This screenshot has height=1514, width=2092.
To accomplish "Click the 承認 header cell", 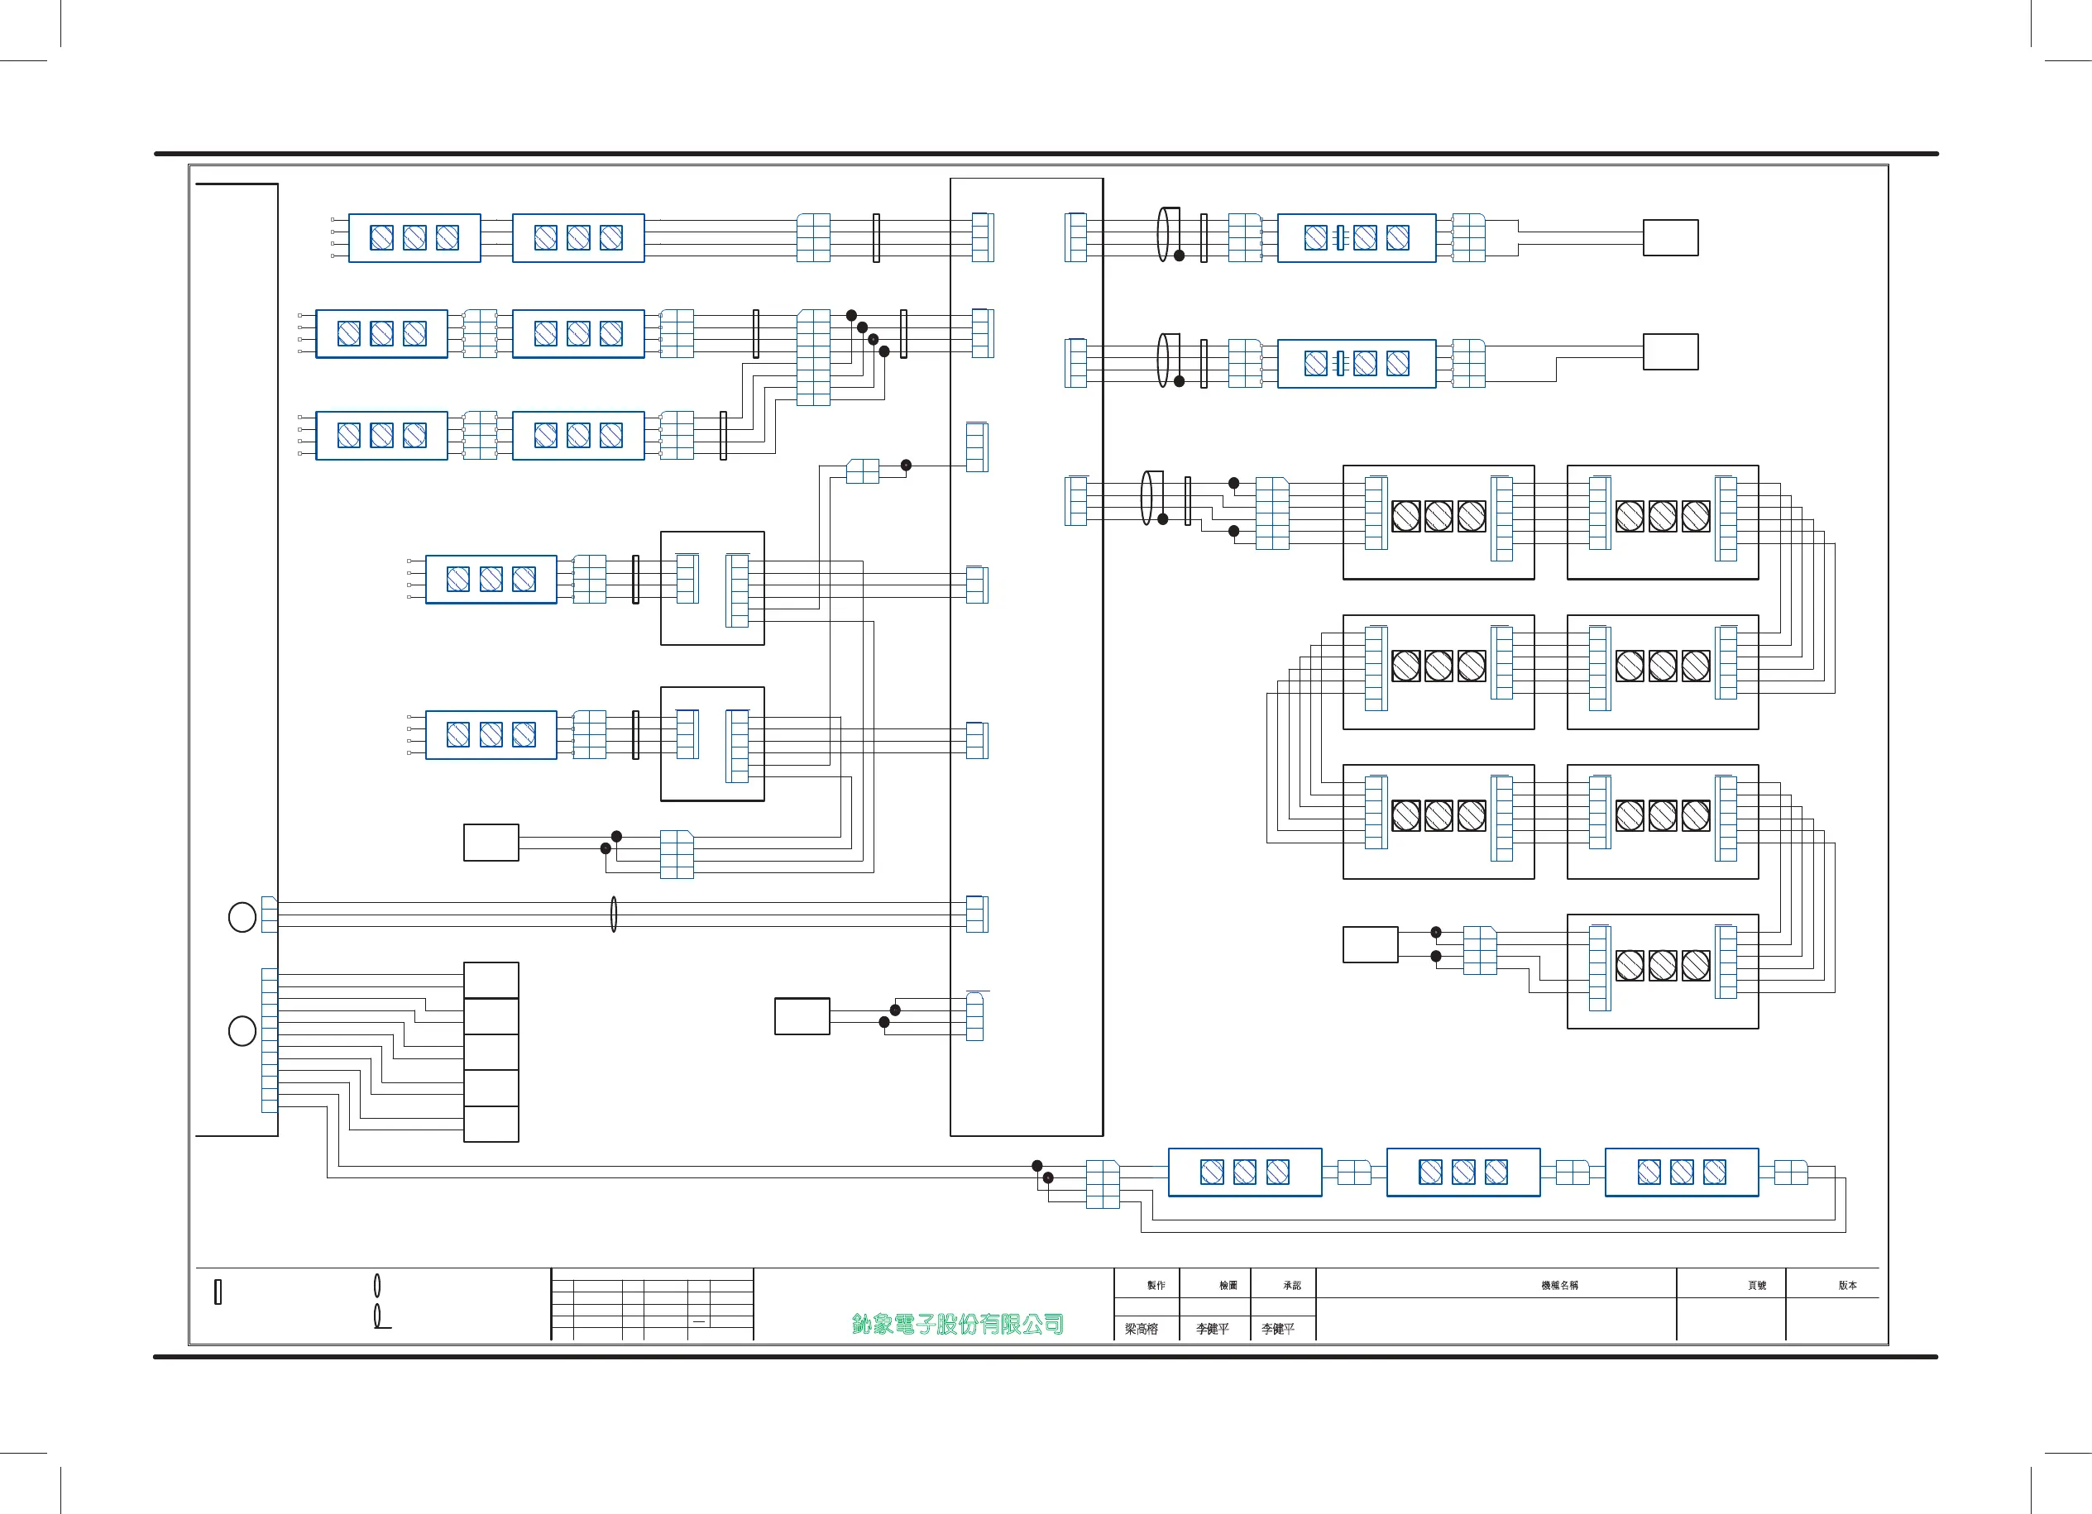I will click(1291, 1285).
